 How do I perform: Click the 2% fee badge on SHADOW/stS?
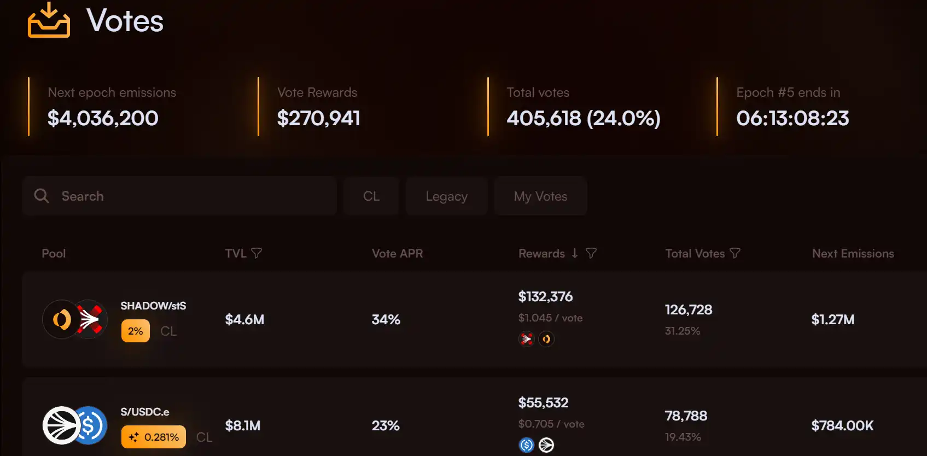136,331
